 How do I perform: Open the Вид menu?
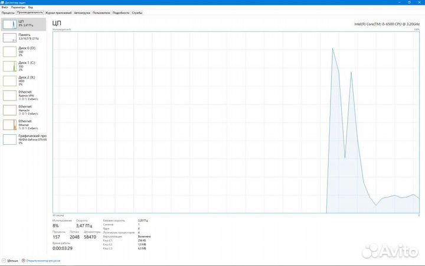coord(30,7)
